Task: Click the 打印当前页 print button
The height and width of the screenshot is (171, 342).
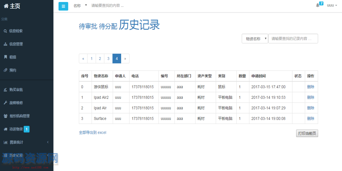Action: [x=307, y=133]
